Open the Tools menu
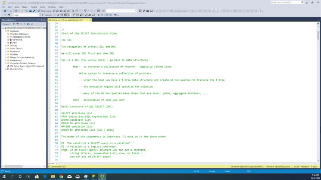Screen dimensions: 321x180 coord(43,7)
